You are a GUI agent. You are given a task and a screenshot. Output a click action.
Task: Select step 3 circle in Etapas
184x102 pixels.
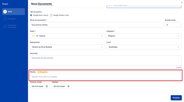point(5,26)
